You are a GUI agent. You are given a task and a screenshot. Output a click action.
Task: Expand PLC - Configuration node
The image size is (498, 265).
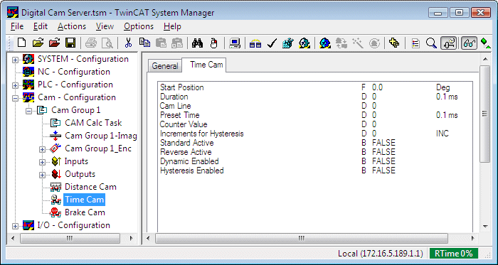coord(15,85)
